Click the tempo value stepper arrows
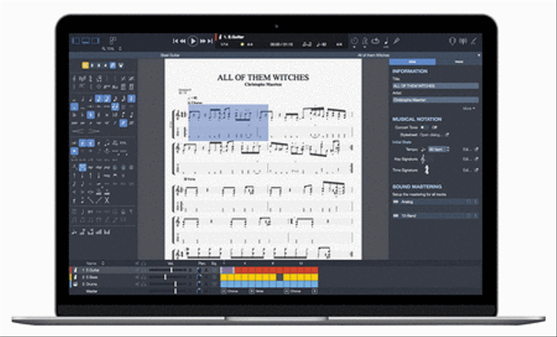557x337 pixels. coord(447,149)
